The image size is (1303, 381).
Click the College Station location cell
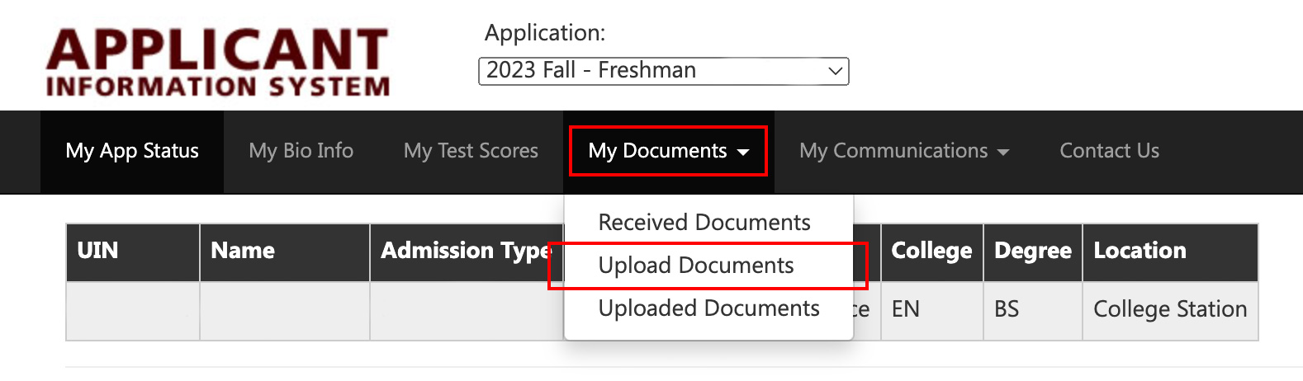pos(1170,311)
